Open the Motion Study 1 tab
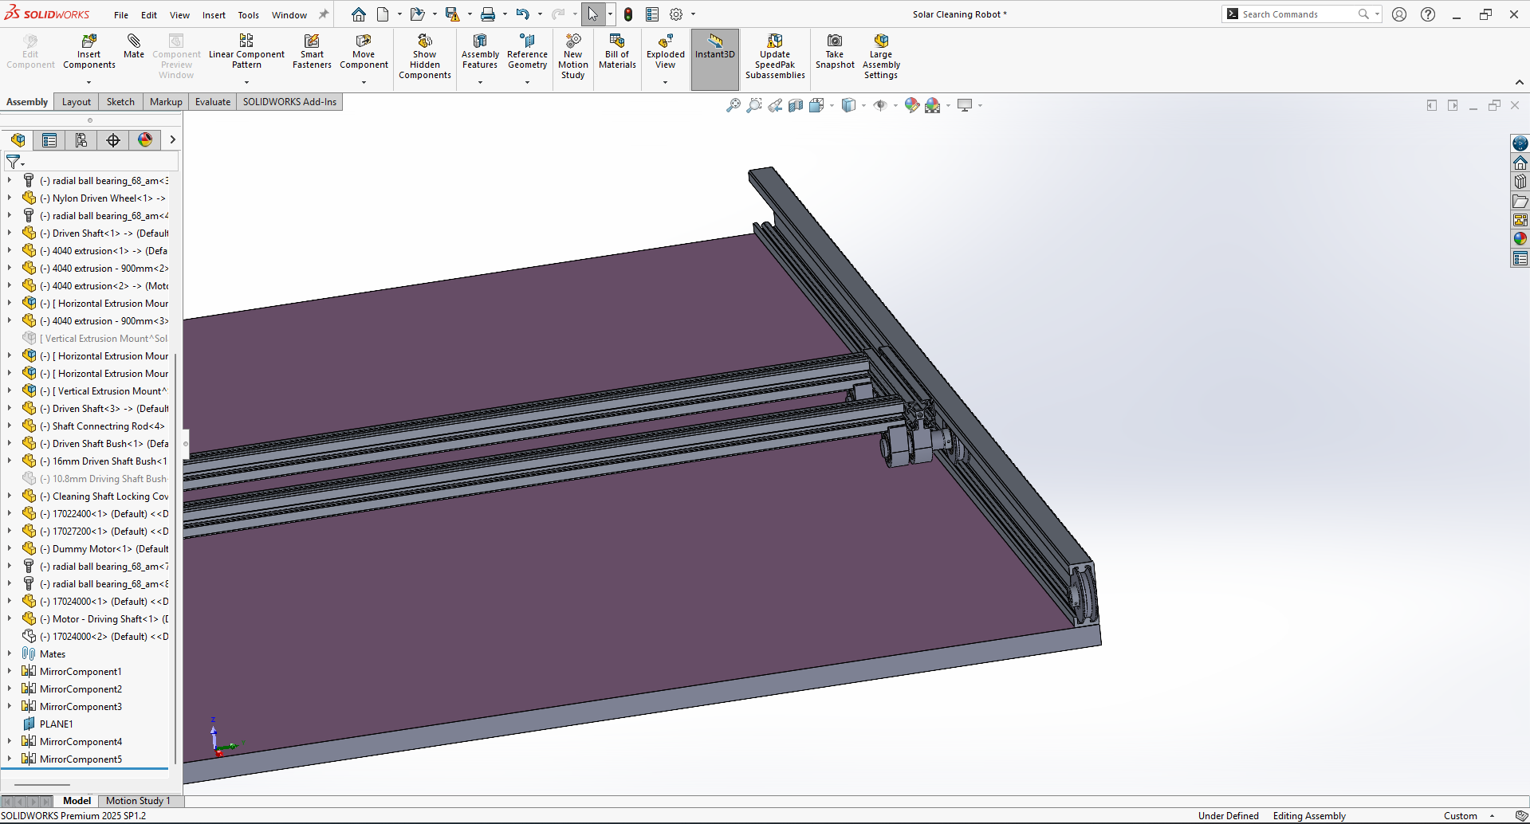Screen dimensions: 1530x824 (x=138, y=801)
